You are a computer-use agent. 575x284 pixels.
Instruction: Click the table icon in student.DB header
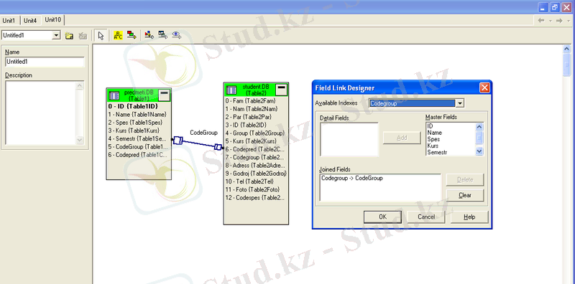click(231, 90)
